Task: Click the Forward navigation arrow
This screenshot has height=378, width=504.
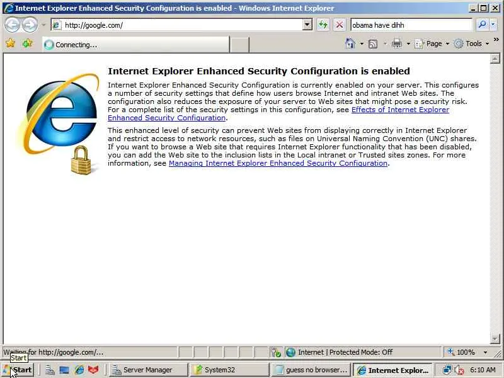Action: [30, 25]
